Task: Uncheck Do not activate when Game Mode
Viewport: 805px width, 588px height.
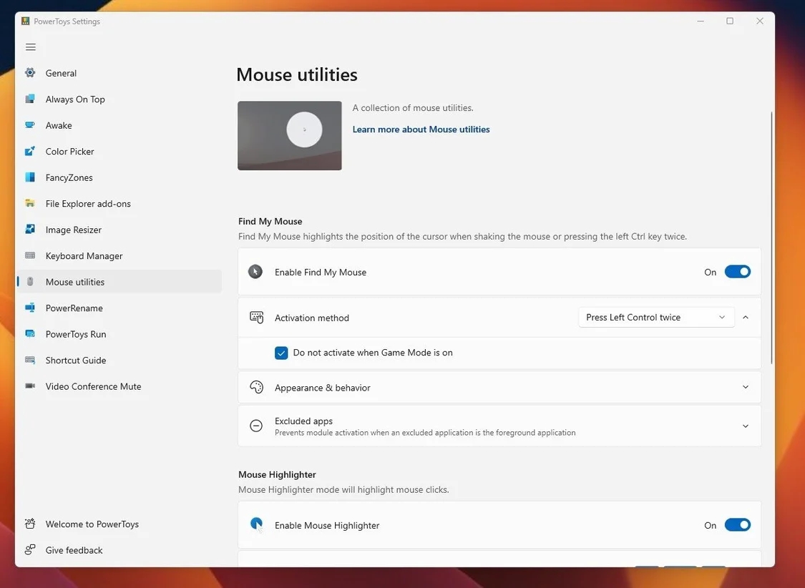Action: click(281, 353)
